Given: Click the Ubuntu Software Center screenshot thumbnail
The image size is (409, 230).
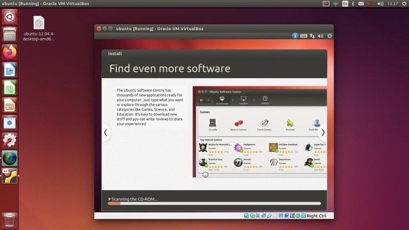Looking at the screenshot, I should pos(260,132).
